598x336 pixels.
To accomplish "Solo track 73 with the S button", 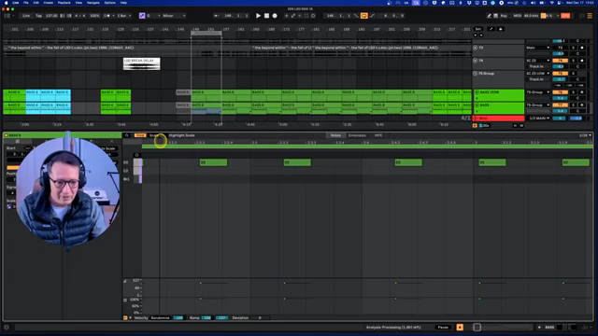I will (573, 48).
